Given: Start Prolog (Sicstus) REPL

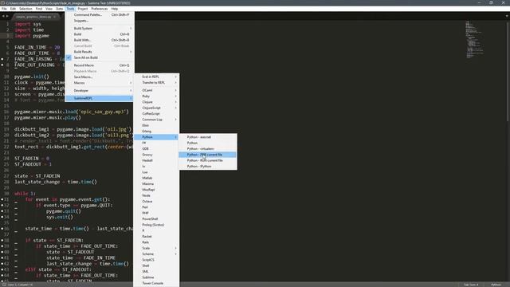Looking at the screenshot, I should pos(156,225).
